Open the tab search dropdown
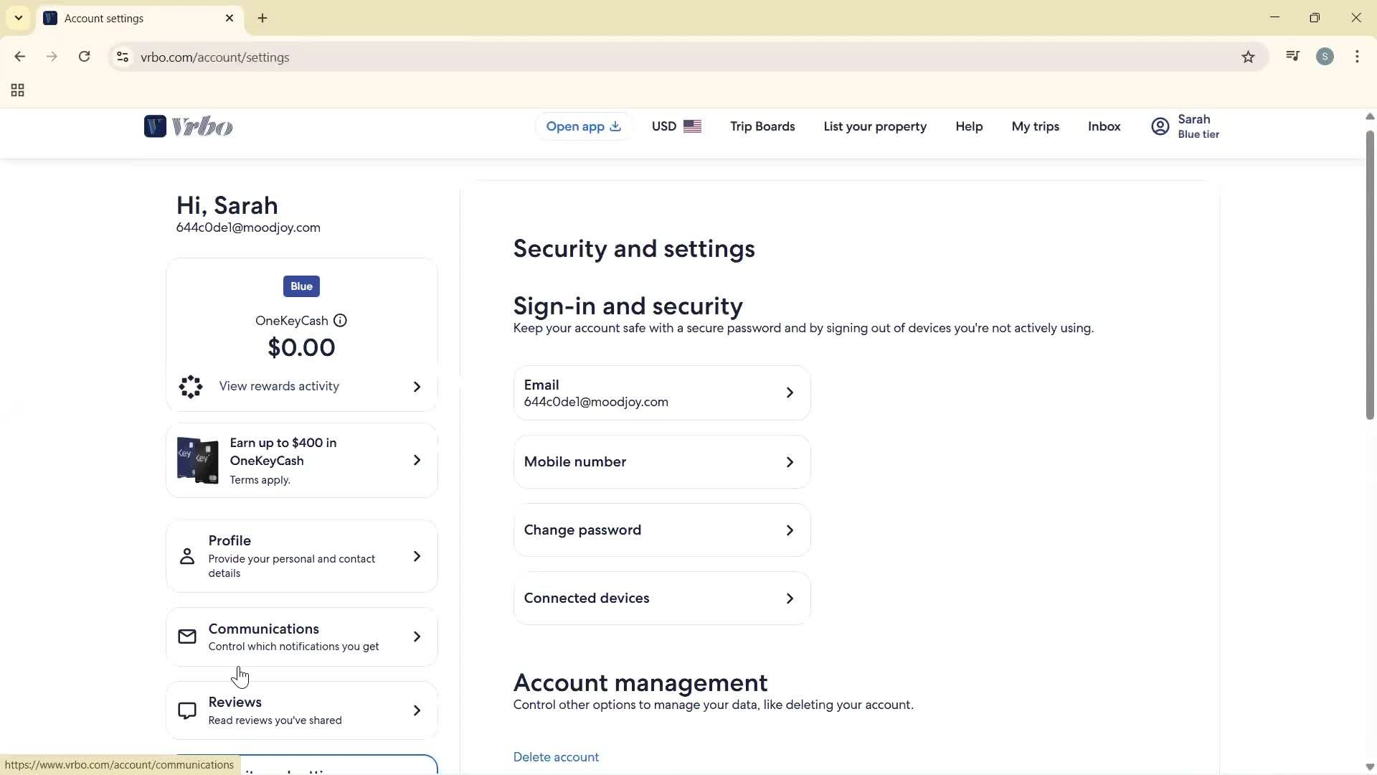The width and height of the screenshot is (1377, 775). [x=18, y=18]
